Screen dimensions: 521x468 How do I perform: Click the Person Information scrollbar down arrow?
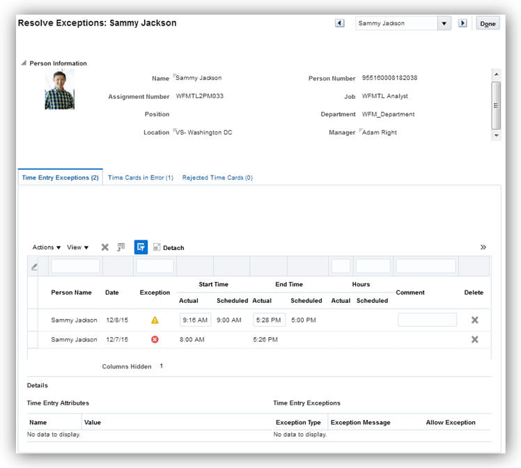point(496,136)
